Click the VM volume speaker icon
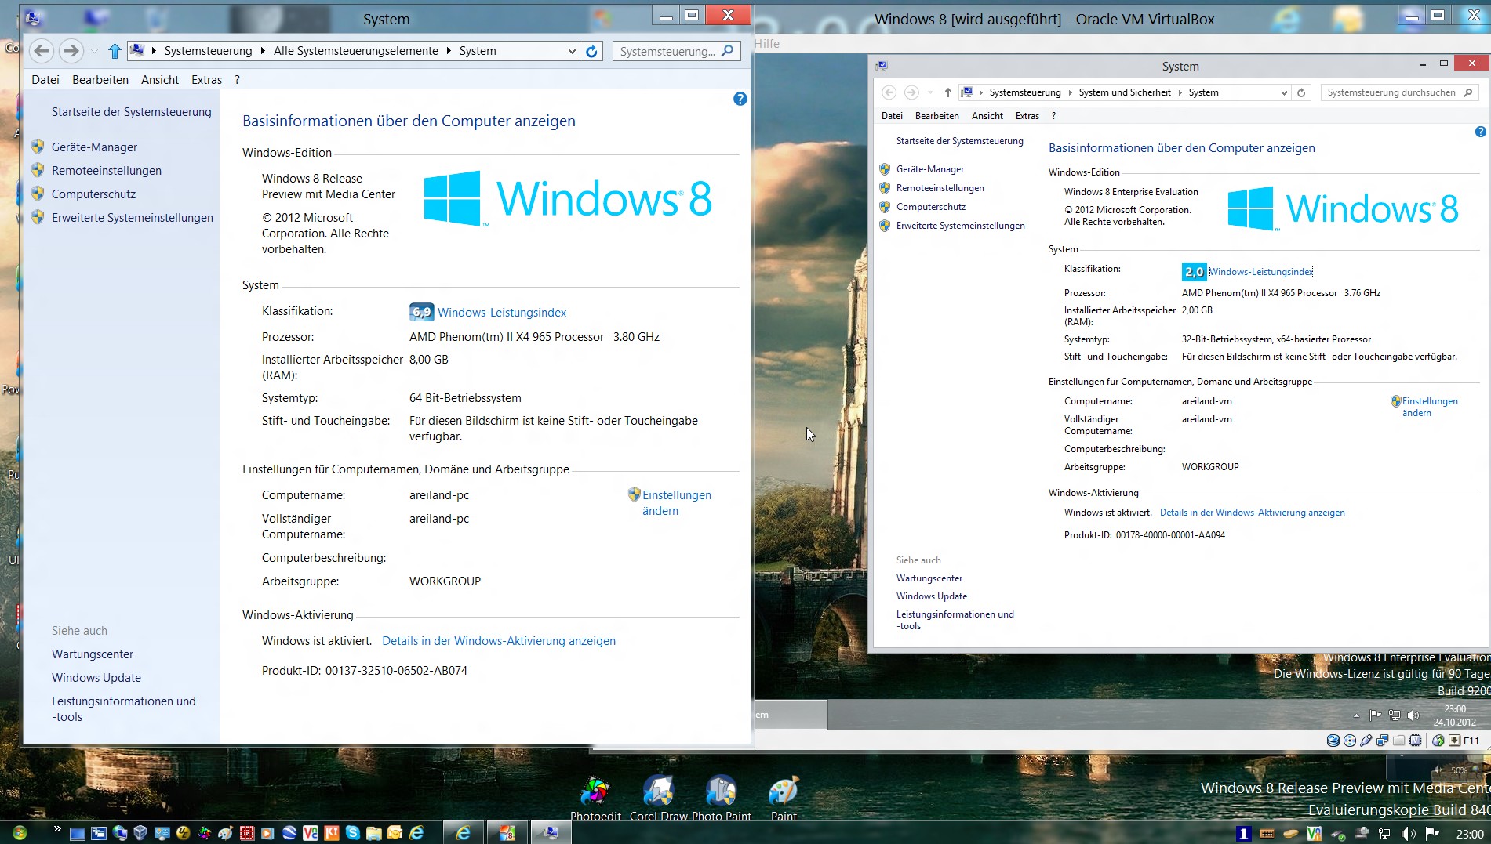 pyautogui.click(x=1413, y=715)
